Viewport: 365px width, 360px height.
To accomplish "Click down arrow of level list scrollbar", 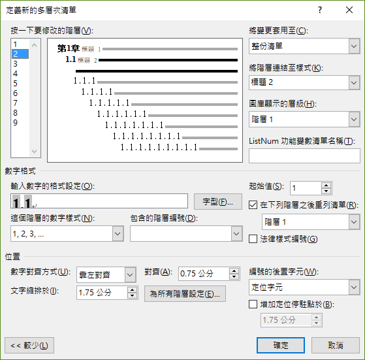I will pyautogui.click(x=34, y=152).
